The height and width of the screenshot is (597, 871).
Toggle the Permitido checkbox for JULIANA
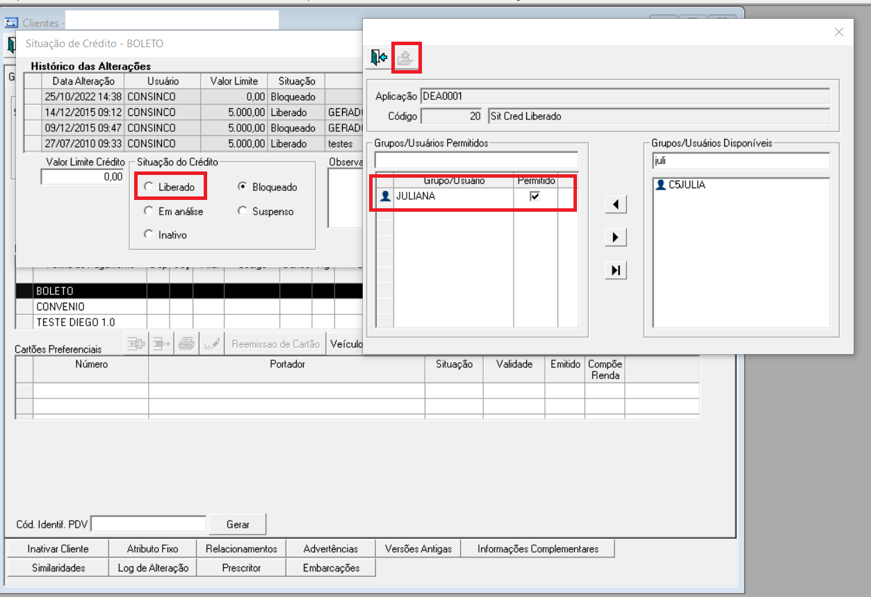coord(535,196)
